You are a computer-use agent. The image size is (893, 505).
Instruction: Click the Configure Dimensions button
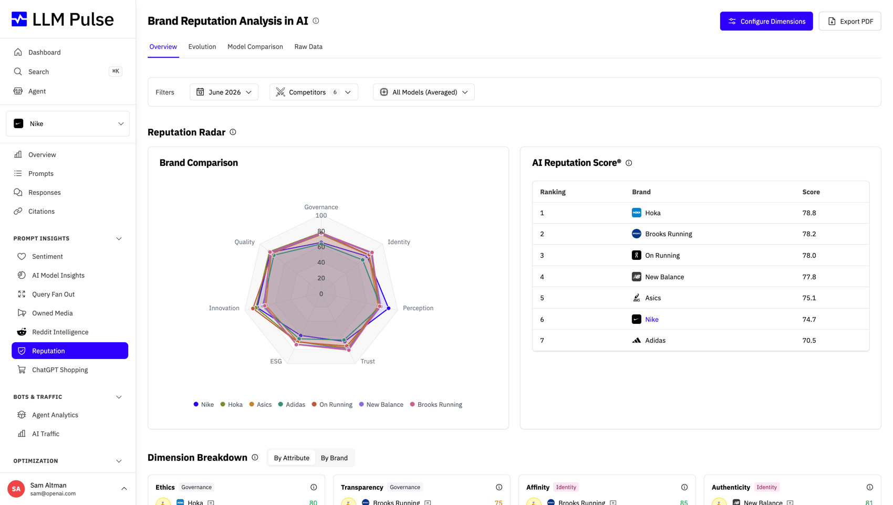click(x=766, y=22)
